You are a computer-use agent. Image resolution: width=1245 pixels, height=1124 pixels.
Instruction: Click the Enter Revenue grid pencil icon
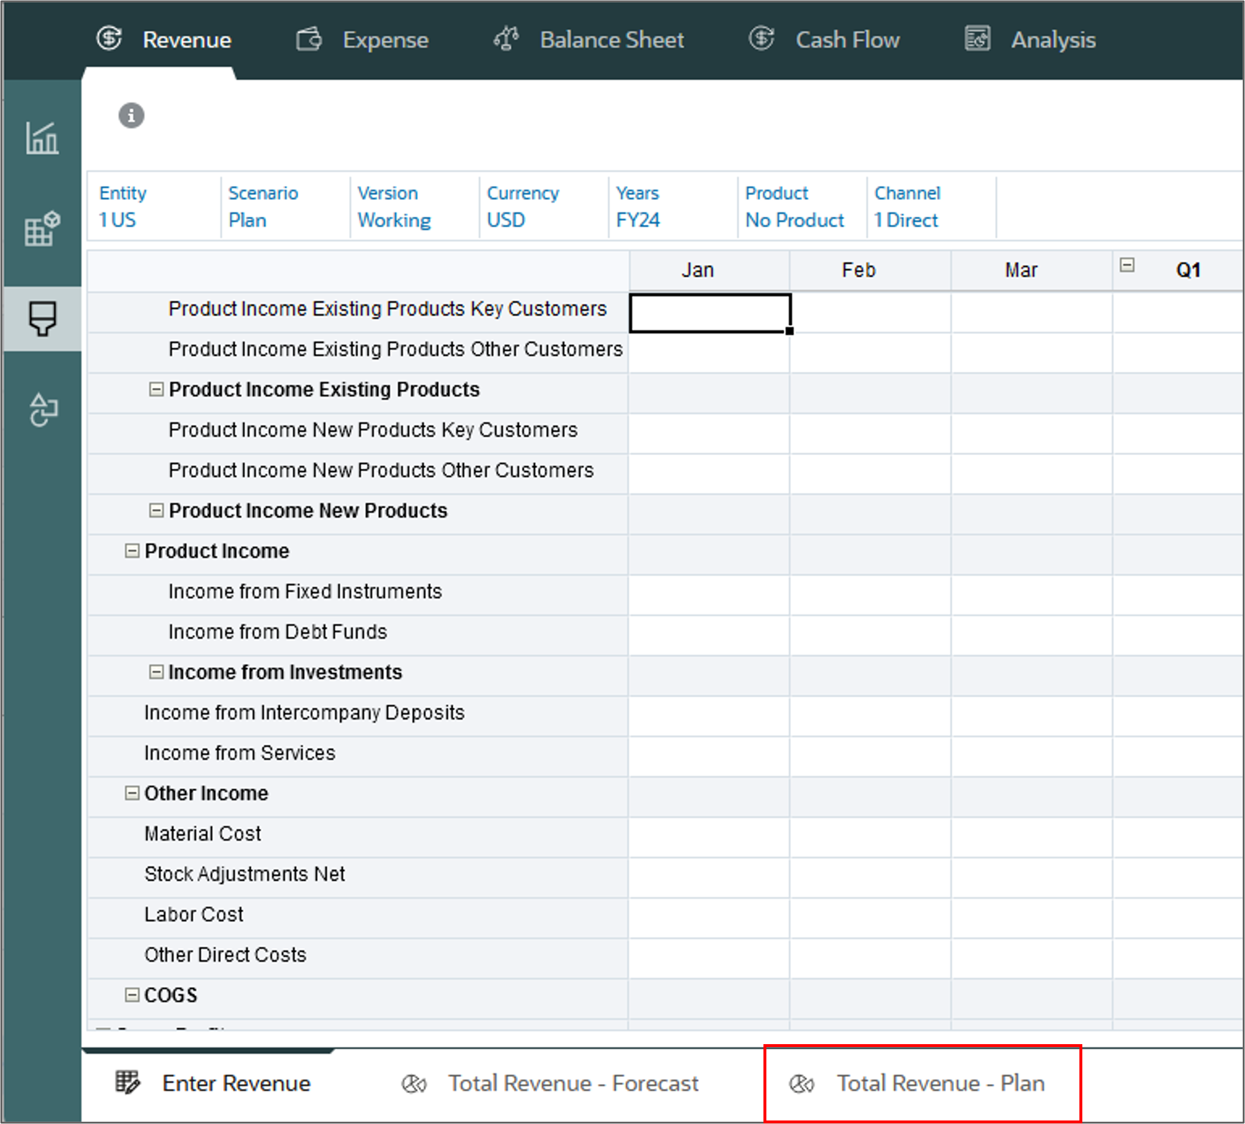click(128, 1083)
